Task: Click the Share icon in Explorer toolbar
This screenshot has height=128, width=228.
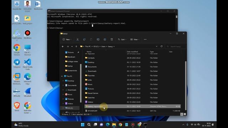Action: tap(105, 39)
